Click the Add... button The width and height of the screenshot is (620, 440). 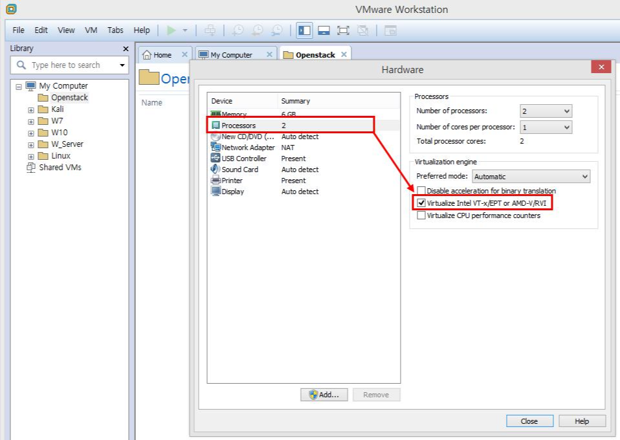pyautogui.click(x=324, y=395)
